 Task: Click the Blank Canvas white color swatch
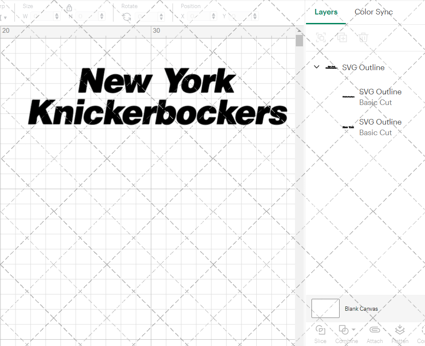(325, 308)
